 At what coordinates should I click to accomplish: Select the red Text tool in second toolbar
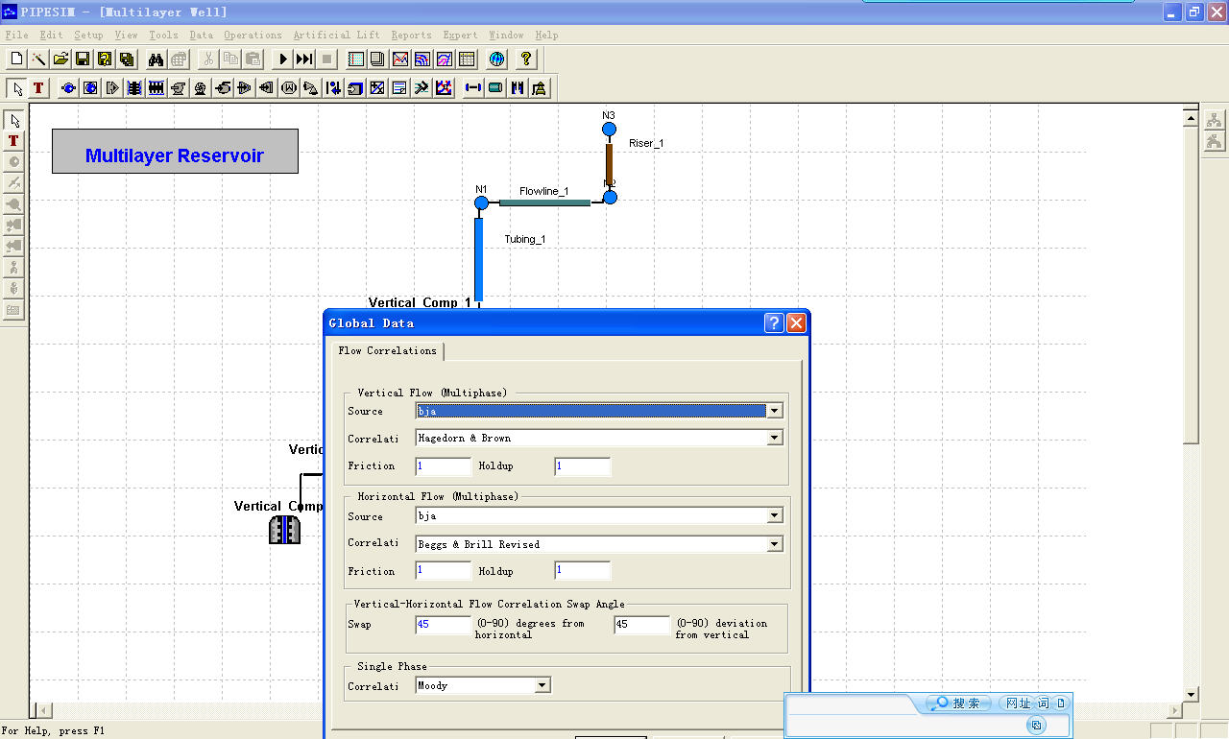pyautogui.click(x=38, y=88)
